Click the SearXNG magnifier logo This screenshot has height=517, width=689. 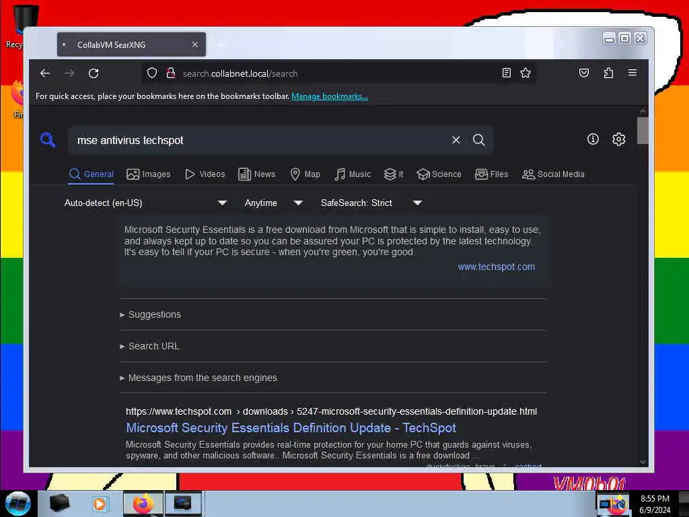point(48,140)
